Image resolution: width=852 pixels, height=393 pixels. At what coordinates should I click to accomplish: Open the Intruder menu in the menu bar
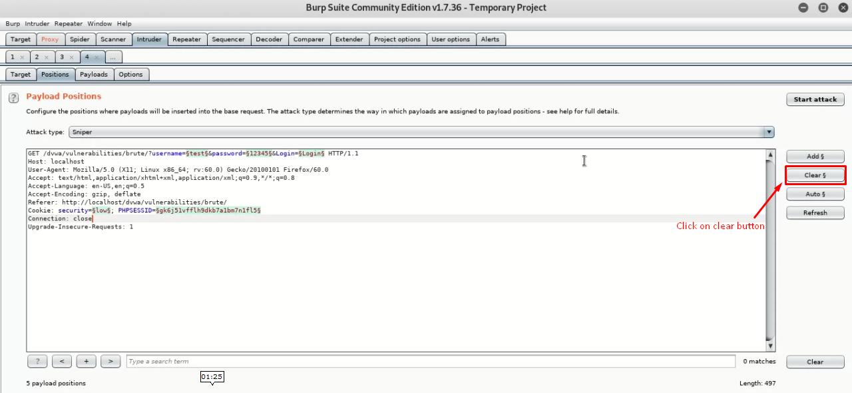click(37, 23)
